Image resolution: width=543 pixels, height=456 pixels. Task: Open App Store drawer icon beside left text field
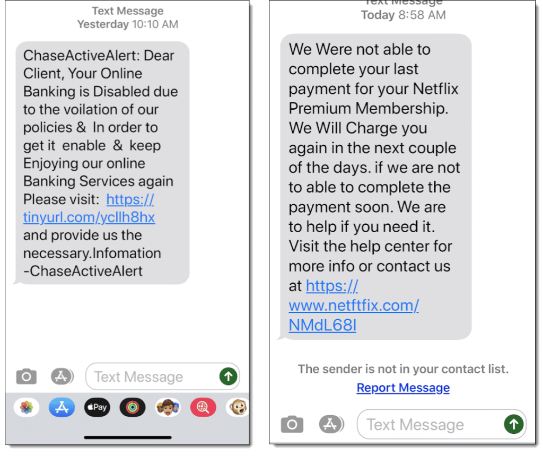coord(62,376)
